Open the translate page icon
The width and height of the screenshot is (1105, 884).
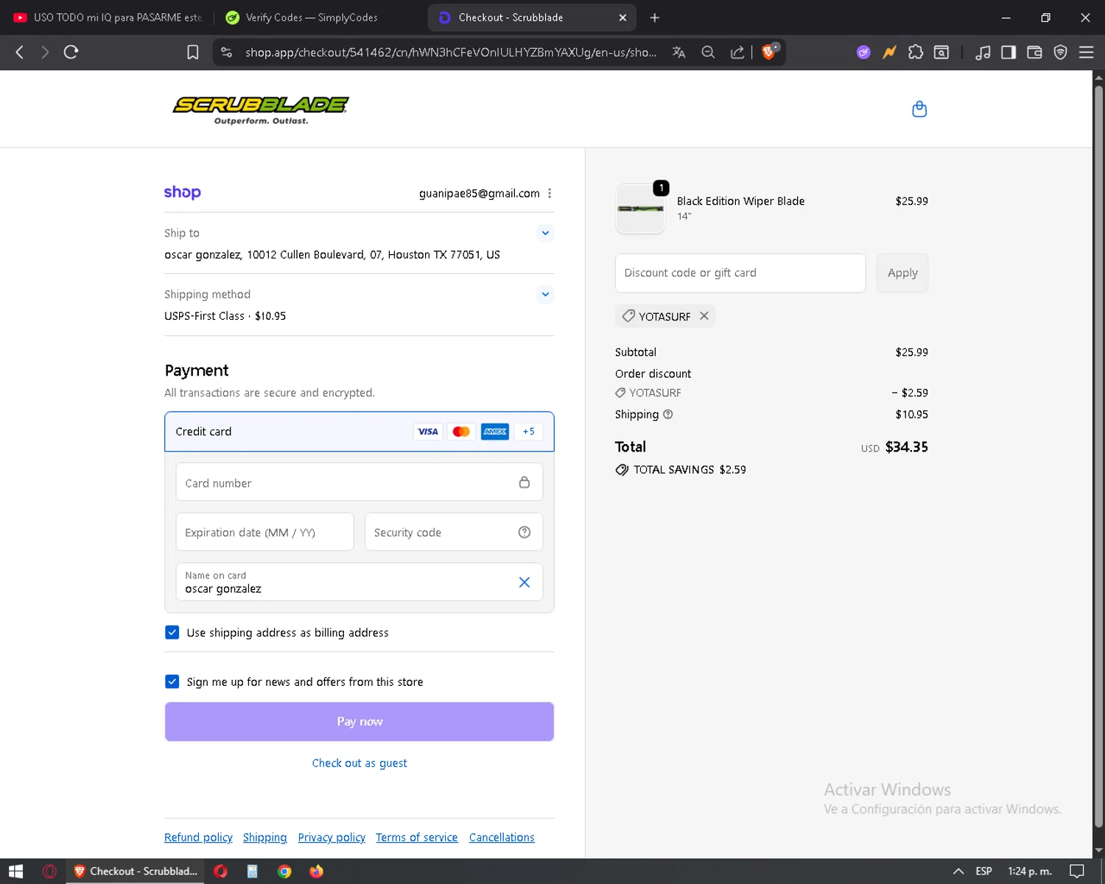[x=678, y=52]
